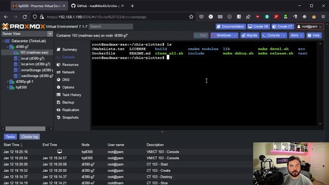This screenshot has width=329, height=185.
Task: Select the CT 103 - Create task row
Action: [127, 171]
